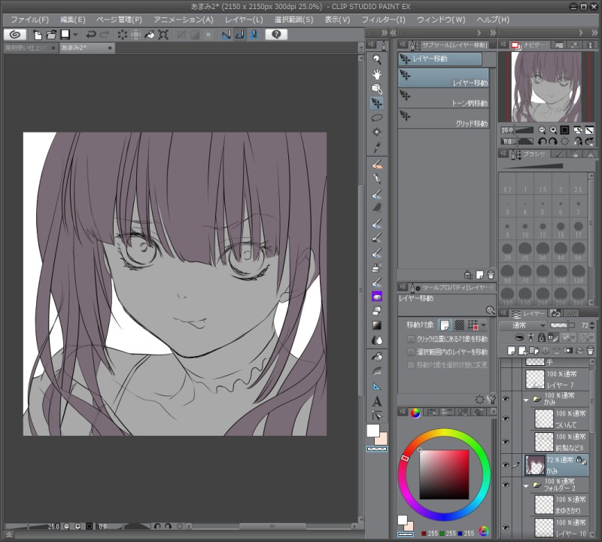
Task: Switch to the 魔剣使い仕上げ canvas tab
Action: 31,47
